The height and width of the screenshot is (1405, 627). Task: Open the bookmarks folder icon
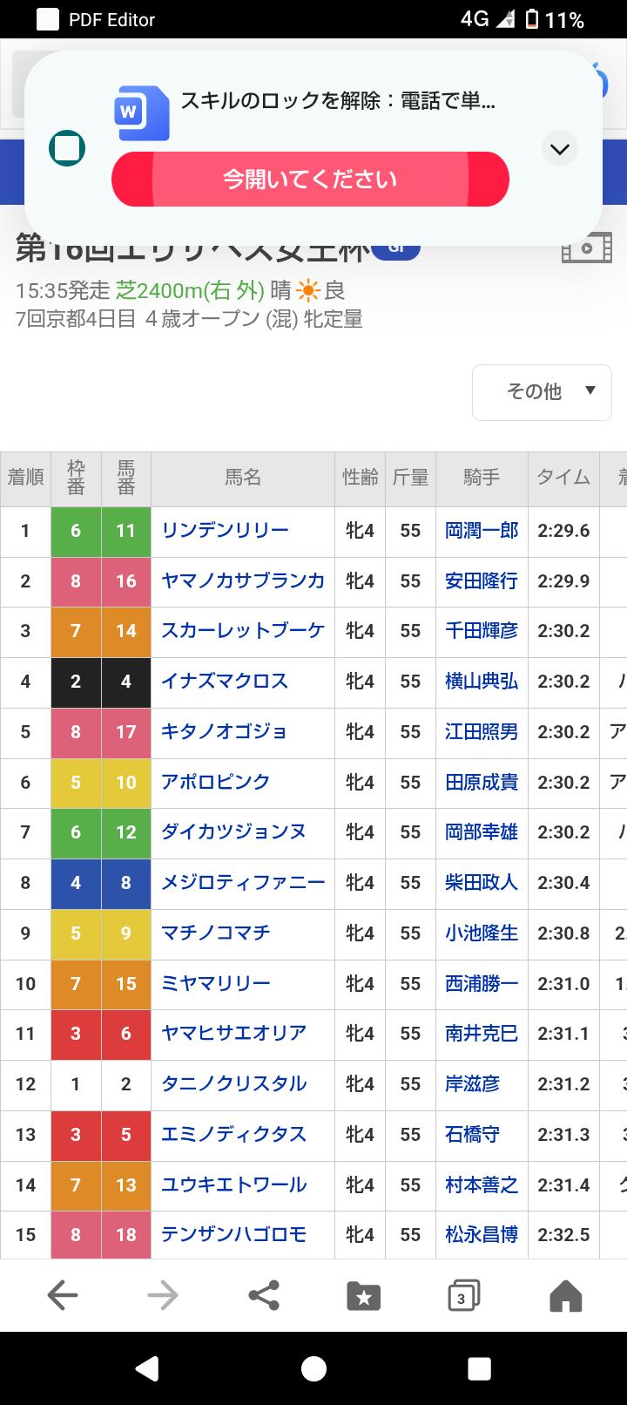pos(363,1296)
